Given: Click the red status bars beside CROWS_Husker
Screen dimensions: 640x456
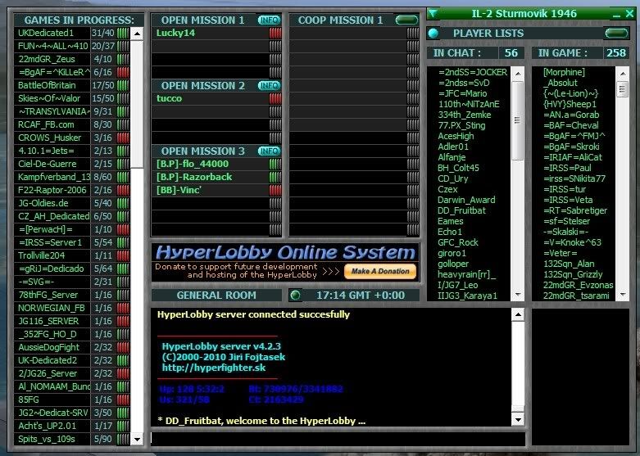Looking at the screenshot, I should pos(124,138).
